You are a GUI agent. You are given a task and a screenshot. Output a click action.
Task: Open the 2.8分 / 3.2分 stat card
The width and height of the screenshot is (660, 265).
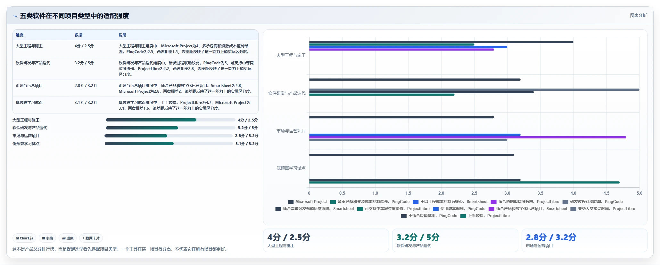(584, 240)
